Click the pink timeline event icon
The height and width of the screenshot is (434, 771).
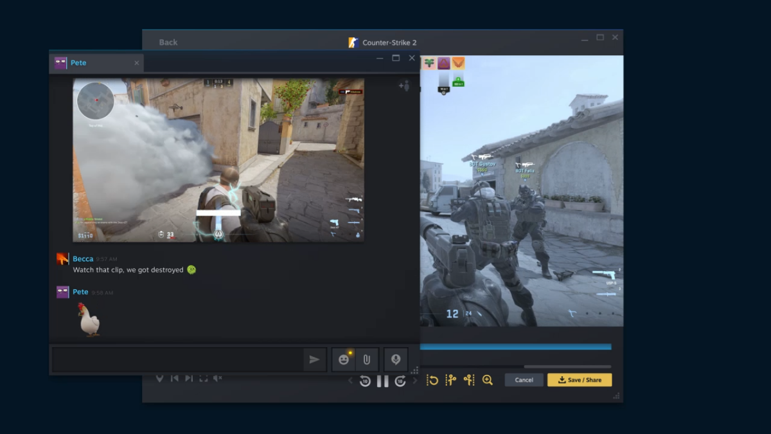tap(444, 63)
